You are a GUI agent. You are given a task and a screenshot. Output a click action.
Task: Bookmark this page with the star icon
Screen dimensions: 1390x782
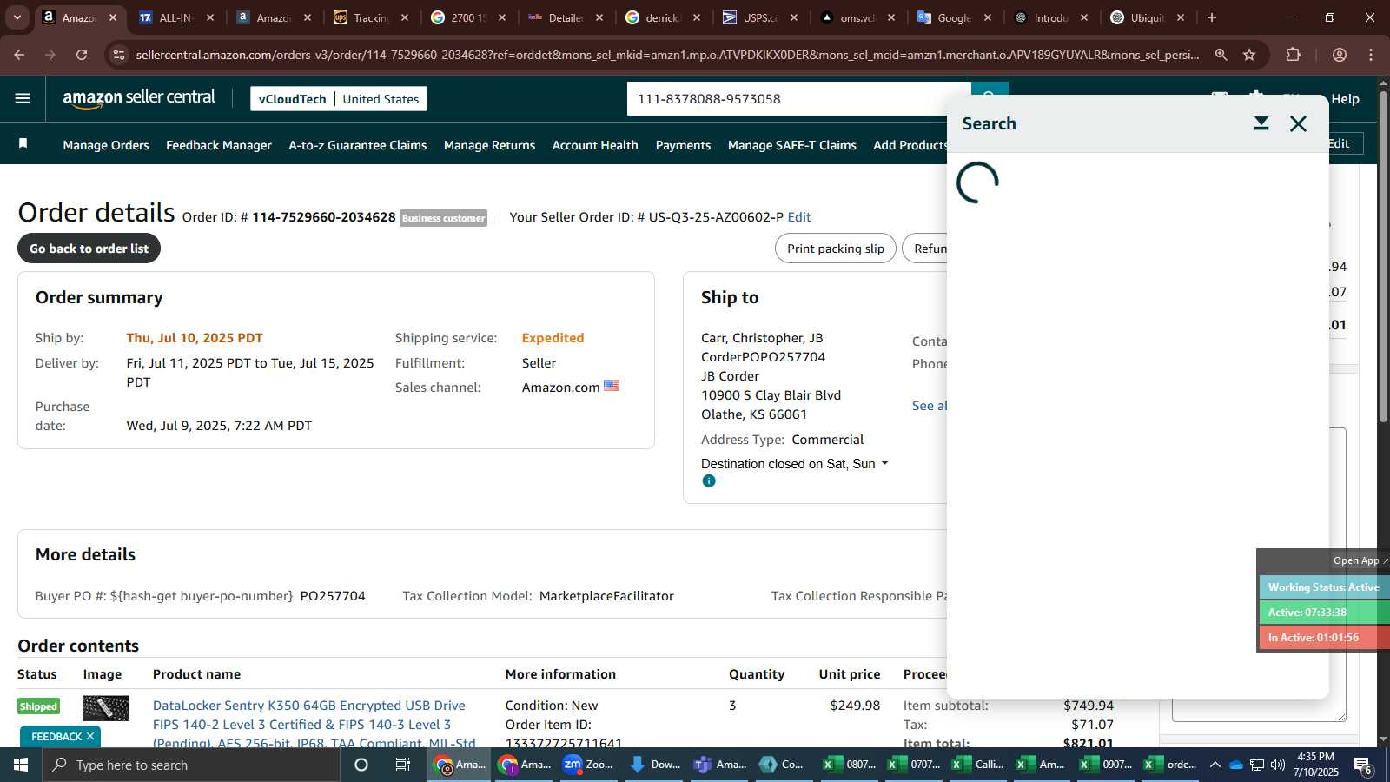[1249, 55]
